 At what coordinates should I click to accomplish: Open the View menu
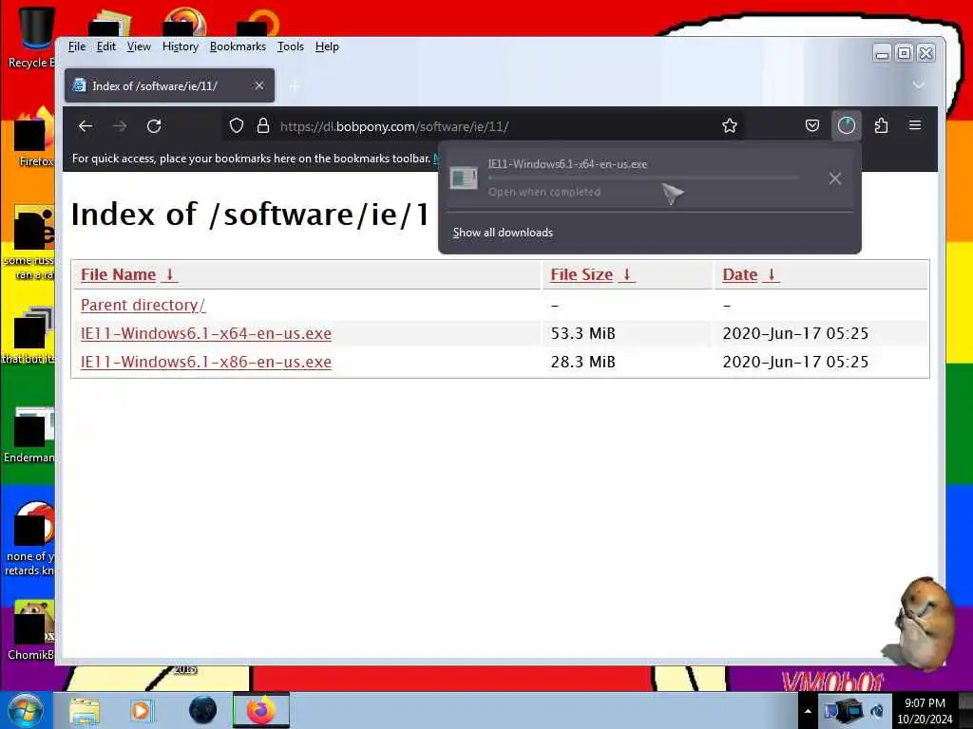(139, 47)
